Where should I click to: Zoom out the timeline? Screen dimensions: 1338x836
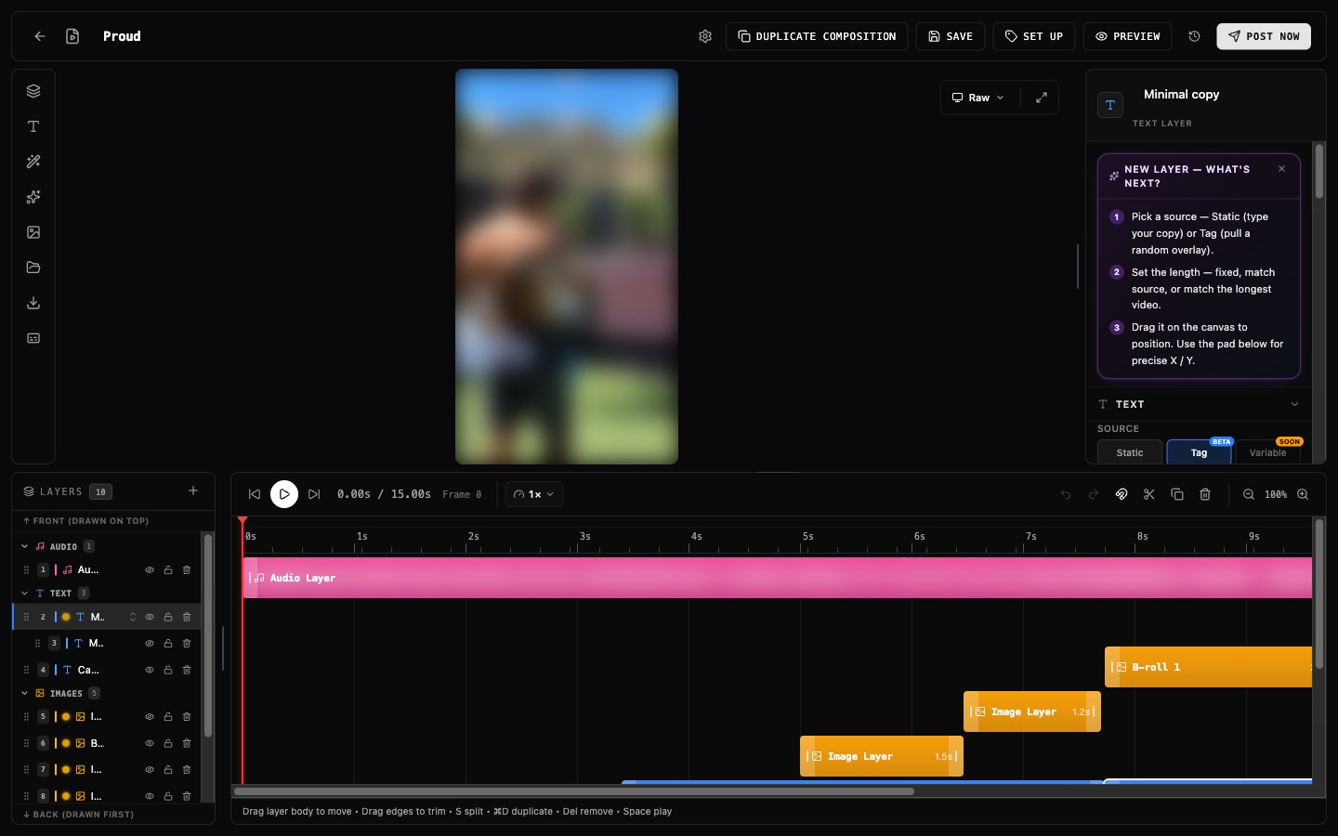point(1249,494)
